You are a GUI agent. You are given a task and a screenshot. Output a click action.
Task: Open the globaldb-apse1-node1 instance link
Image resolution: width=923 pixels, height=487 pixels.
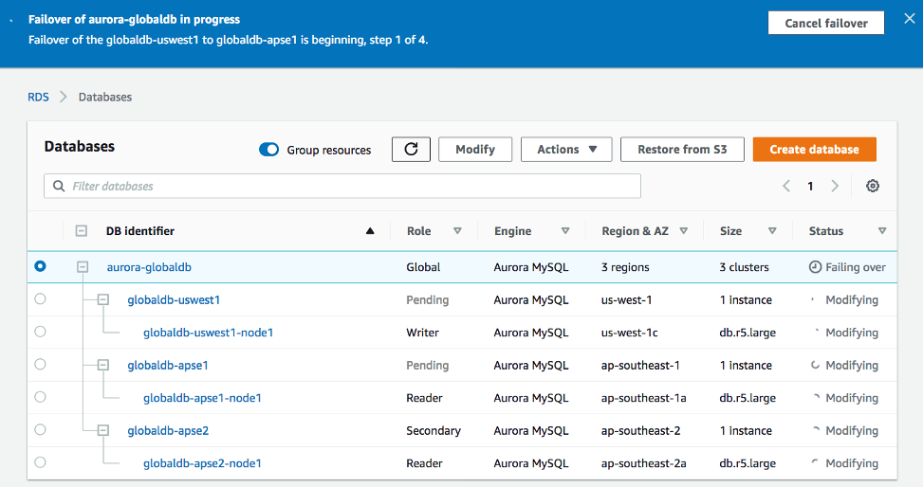coord(202,398)
